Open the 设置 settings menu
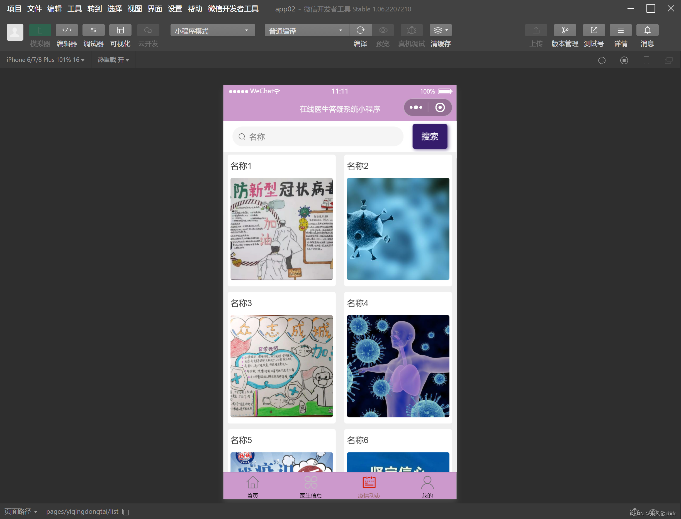This screenshot has height=519, width=681. (x=175, y=9)
